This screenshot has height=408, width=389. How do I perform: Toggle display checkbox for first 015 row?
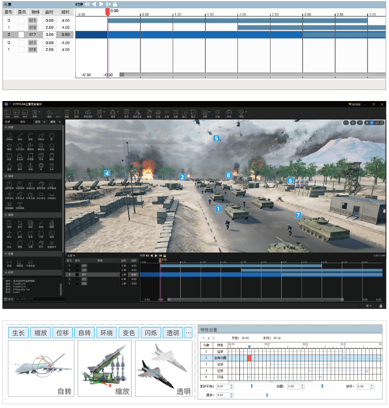tap(21, 28)
